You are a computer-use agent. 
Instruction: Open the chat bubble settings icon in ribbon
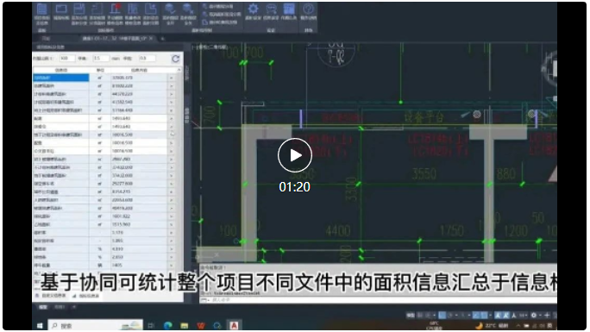tap(271, 9)
